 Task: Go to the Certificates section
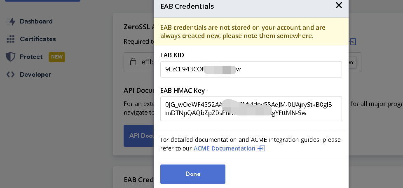[37, 39]
